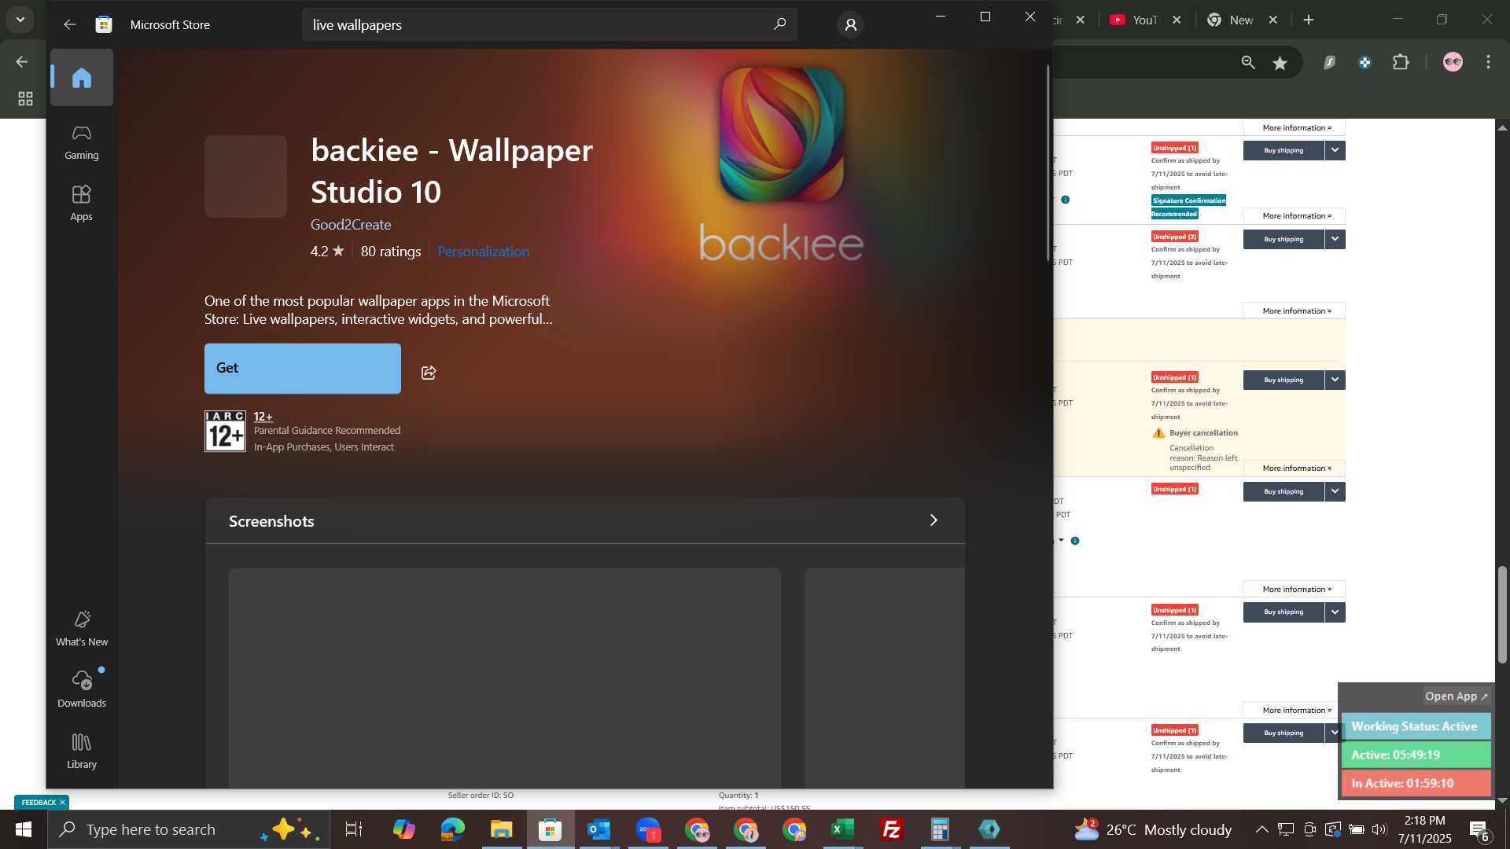The height and width of the screenshot is (849, 1510).
Task: Open the Home section in Store sidebar
Action: point(82,78)
